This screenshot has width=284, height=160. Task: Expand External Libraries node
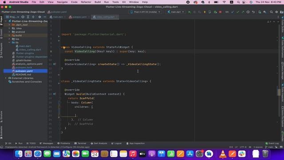pyautogui.click(x=6, y=78)
